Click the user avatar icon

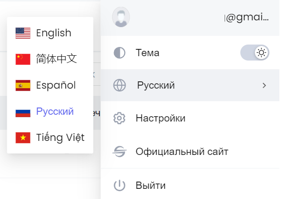pyautogui.click(x=121, y=17)
